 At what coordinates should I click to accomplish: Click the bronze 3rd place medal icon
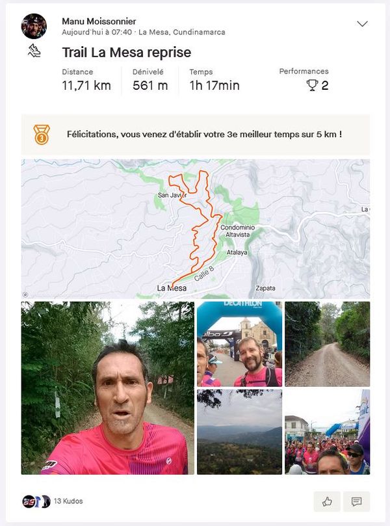click(x=42, y=135)
